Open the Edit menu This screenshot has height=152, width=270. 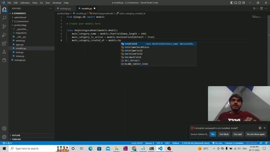[x=16, y=3]
